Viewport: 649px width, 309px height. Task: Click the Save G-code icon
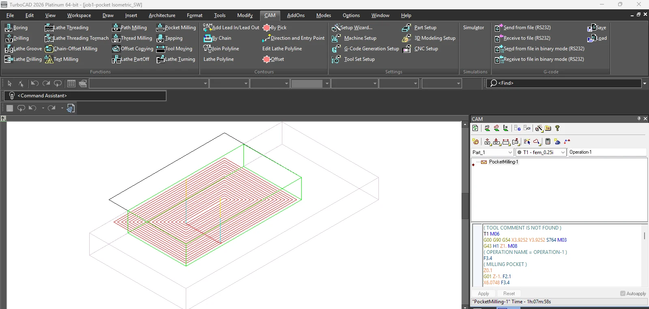tap(597, 28)
